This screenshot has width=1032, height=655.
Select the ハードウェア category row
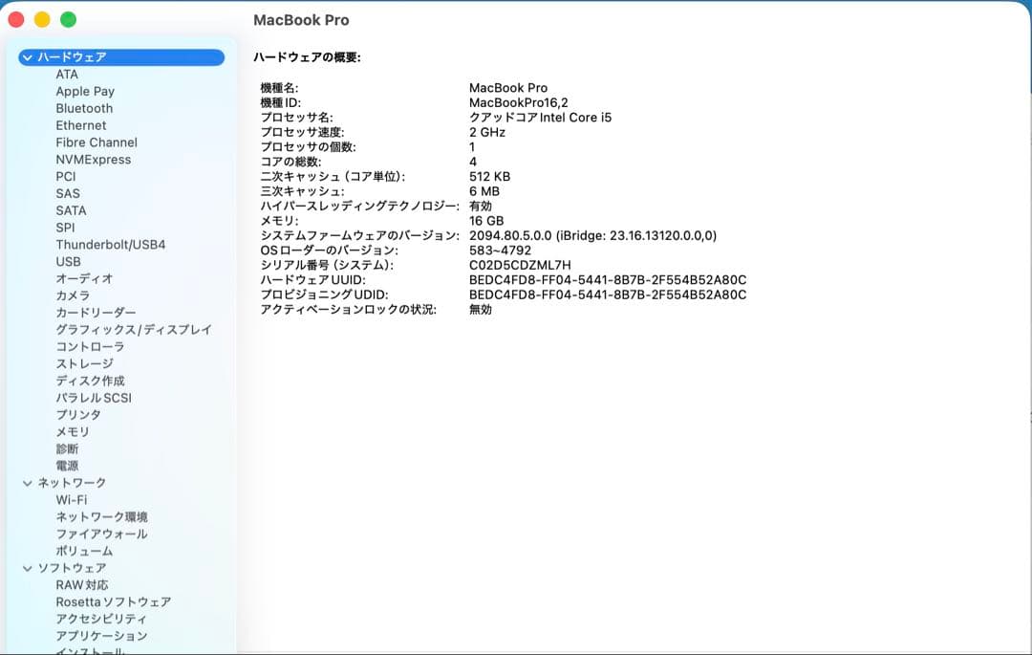tap(121, 57)
